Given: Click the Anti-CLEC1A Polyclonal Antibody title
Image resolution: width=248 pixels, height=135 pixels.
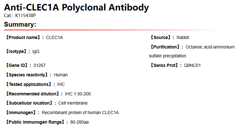Looking at the screenshot, I should tap(76, 7).
